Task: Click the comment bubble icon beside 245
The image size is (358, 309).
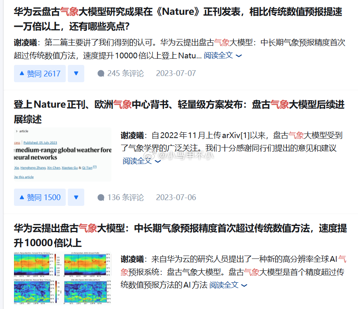Action: click(101, 74)
